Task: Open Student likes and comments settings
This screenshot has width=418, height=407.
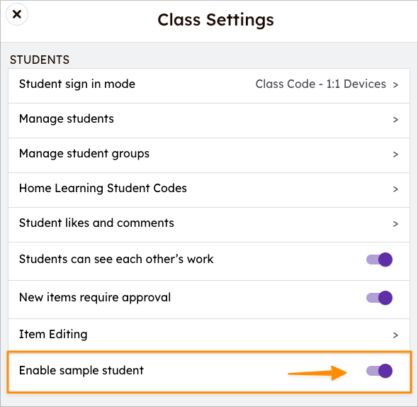Action: pos(209,225)
